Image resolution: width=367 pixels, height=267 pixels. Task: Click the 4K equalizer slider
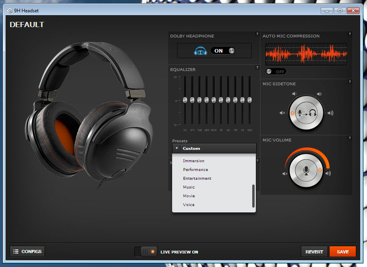(235, 100)
